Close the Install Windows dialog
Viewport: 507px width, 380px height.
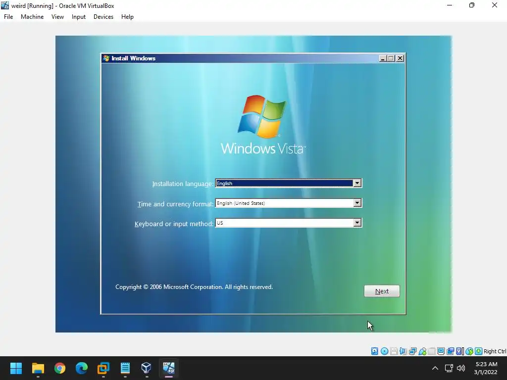click(400, 58)
